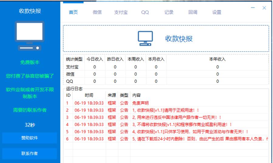This screenshot has width=273, height=163.
Task: Click the 联系作者 button
Action: pyautogui.click(x=29, y=153)
